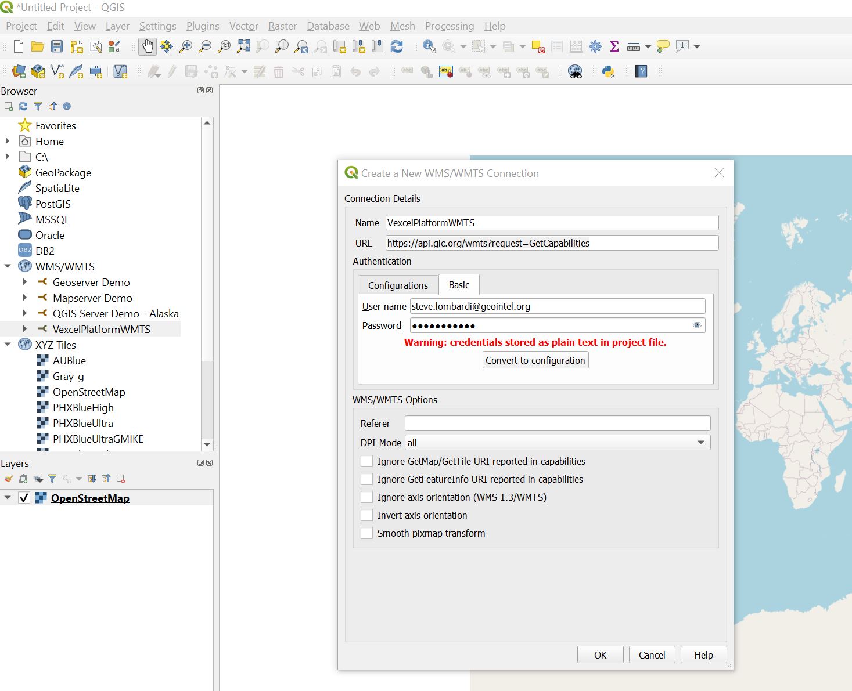Check the Invert axis orientation box
Screen dimensions: 852x691
(366, 515)
